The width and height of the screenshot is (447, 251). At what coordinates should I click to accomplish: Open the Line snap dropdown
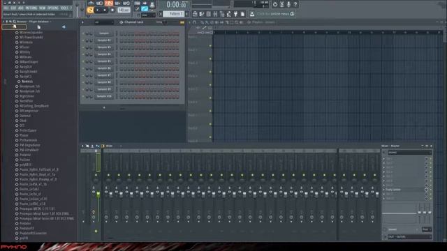tap(147, 15)
